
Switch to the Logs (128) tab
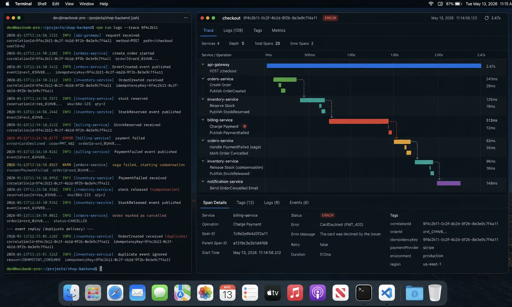point(233,30)
